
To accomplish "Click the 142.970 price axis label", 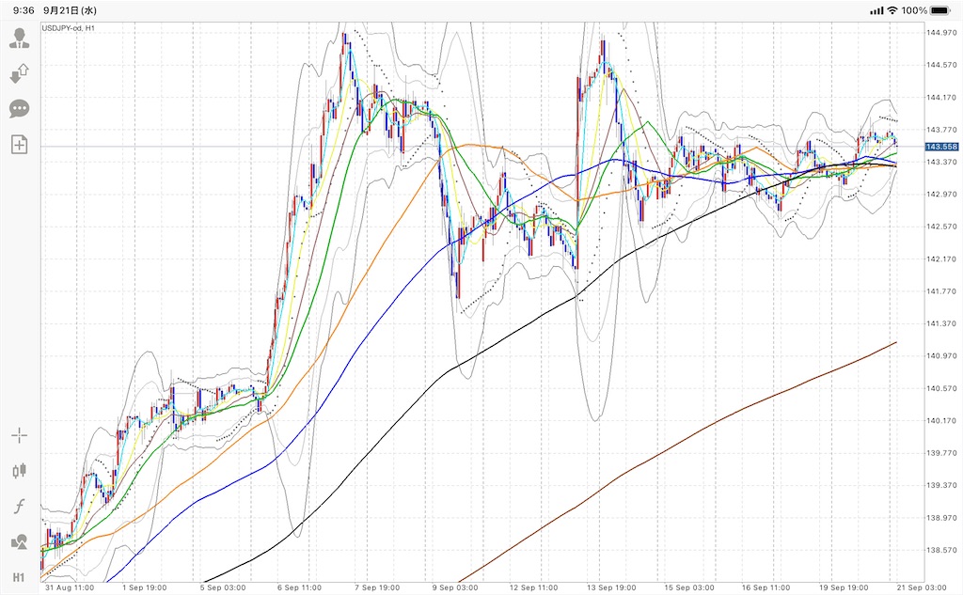I will pyautogui.click(x=941, y=194).
